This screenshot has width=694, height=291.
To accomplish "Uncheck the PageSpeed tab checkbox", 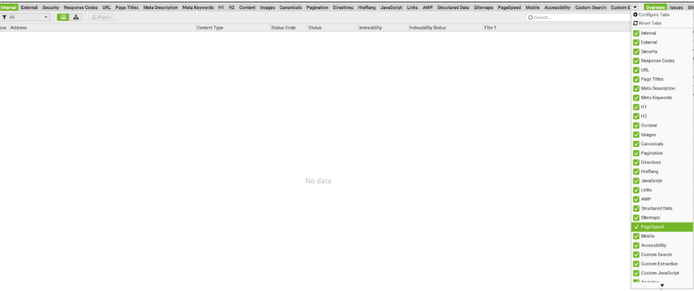I will [x=637, y=227].
